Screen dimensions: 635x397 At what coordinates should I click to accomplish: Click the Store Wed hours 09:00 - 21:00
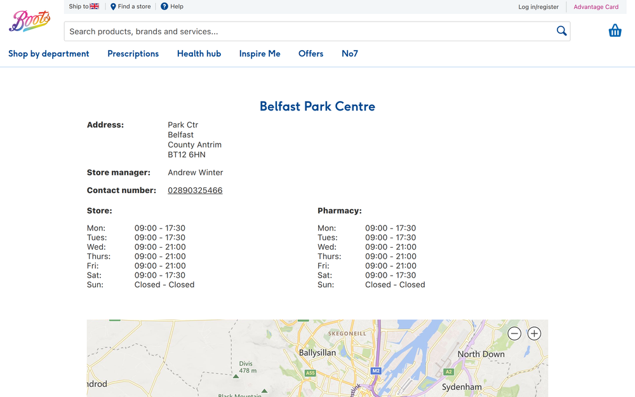(x=160, y=246)
